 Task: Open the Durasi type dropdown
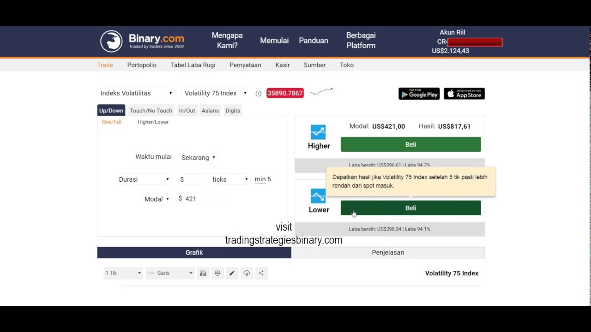coord(144,179)
